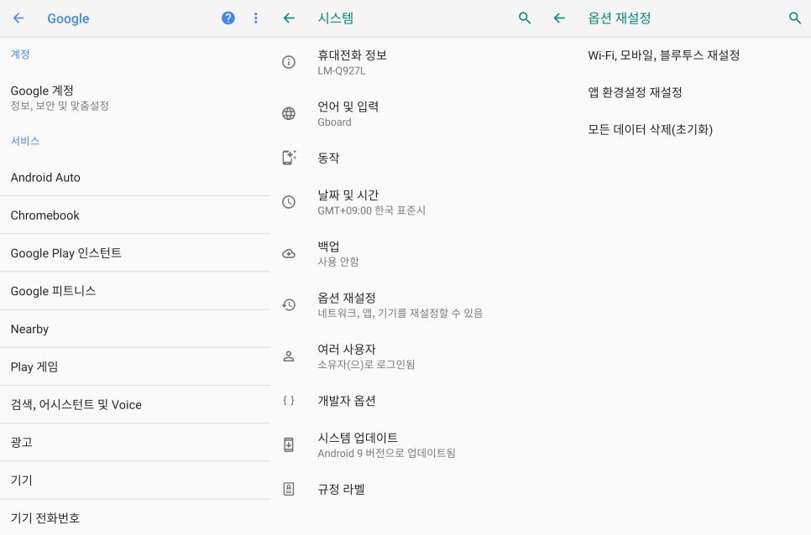Tap the help question mark icon
The height and width of the screenshot is (535, 811).
point(228,18)
